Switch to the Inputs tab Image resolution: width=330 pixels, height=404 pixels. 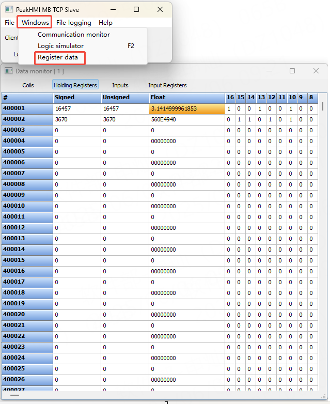click(x=120, y=85)
